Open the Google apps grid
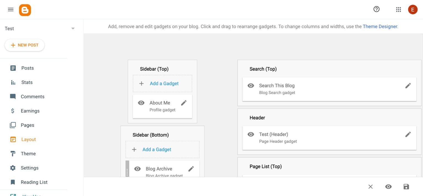The image size is (423, 196). pyautogui.click(x=398, y=9)
